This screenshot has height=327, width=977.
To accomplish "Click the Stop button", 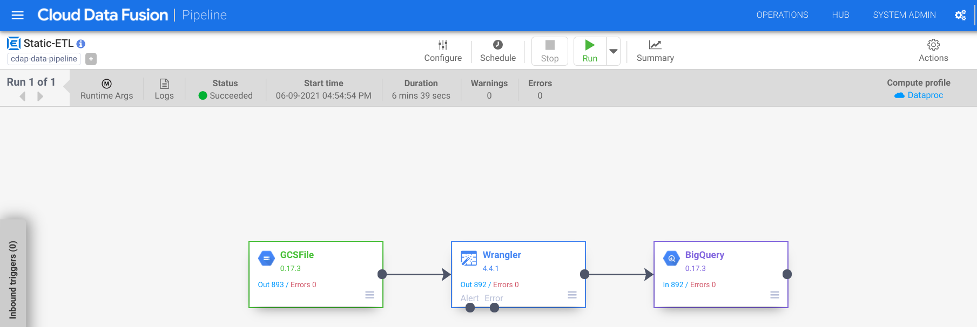I will [550, 51].
